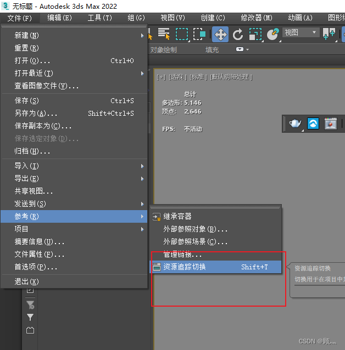Click the Place object tool icon
This screenshot has height=350, width=345.
(x=273, y=35)
